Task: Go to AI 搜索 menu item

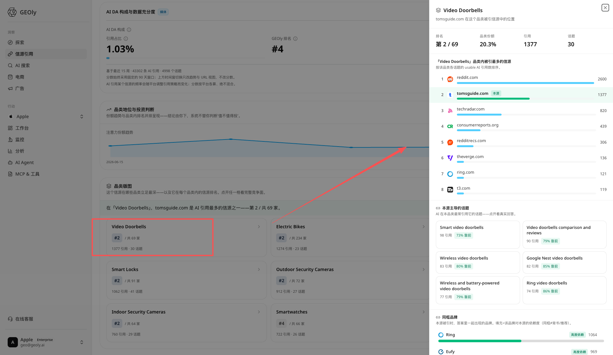Action: (x=46, y=65)
